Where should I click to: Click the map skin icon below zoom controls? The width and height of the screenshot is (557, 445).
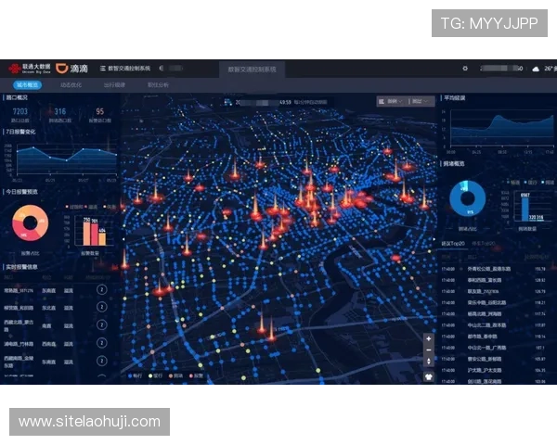pos(428,377)
